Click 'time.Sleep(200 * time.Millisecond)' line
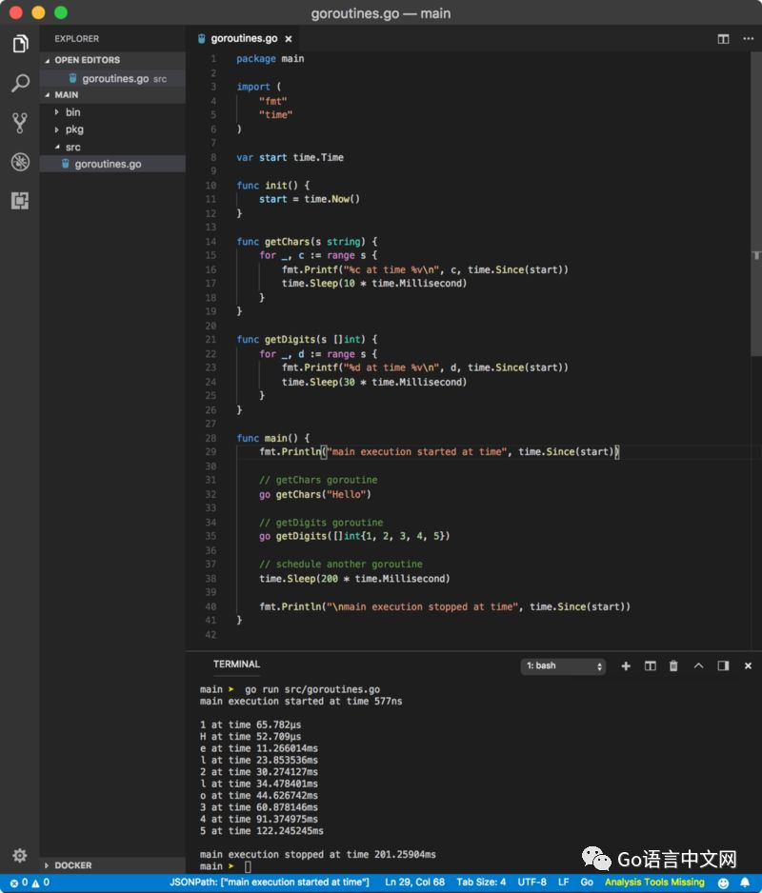 click(x=354, y=579)
